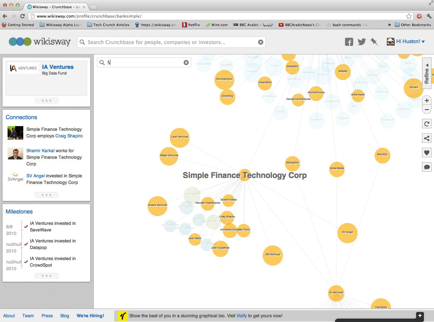Open the We're Hiring! link

90,316
